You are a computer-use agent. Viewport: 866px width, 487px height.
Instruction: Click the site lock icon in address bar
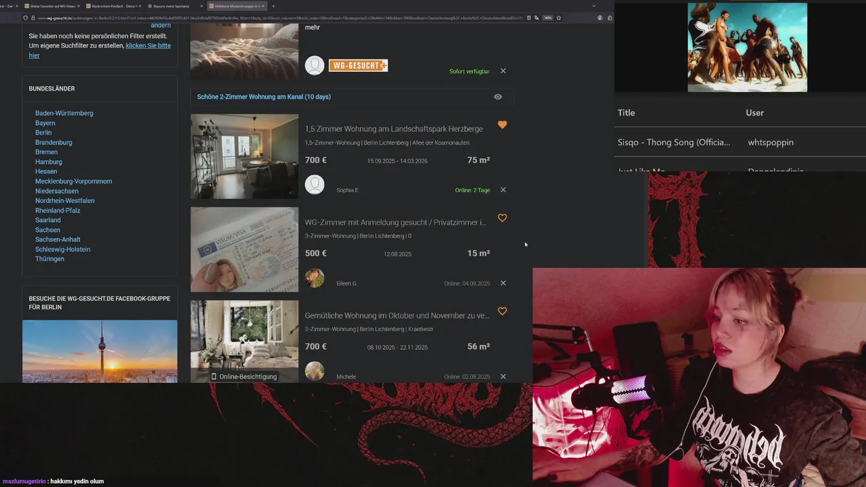pyautogui.click(x=32, y=18)
